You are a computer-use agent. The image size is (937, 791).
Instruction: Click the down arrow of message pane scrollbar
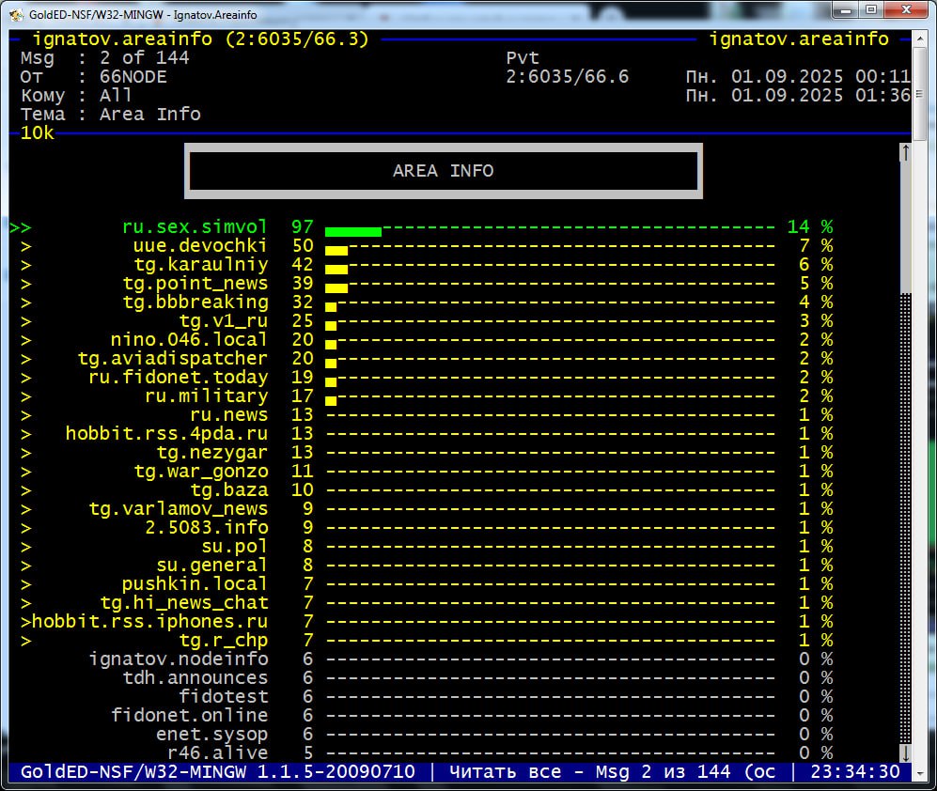906,752
